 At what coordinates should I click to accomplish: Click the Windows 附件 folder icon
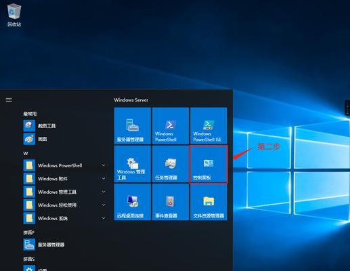[x=29, y=179]
